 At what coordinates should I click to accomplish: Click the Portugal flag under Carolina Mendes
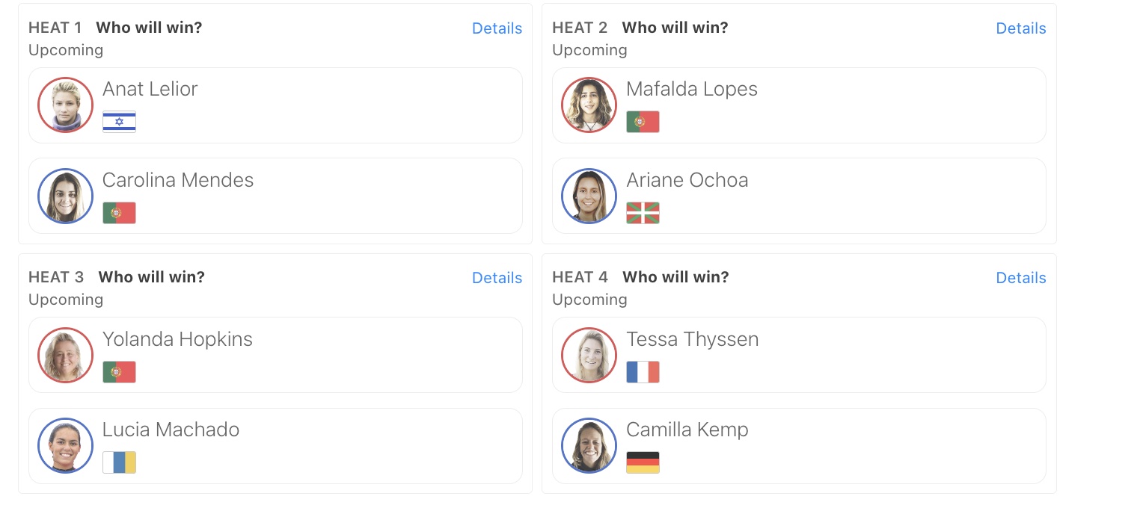pos(119,213)
